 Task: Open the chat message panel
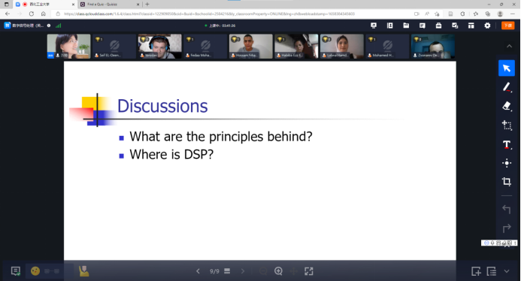coord(16,271)
